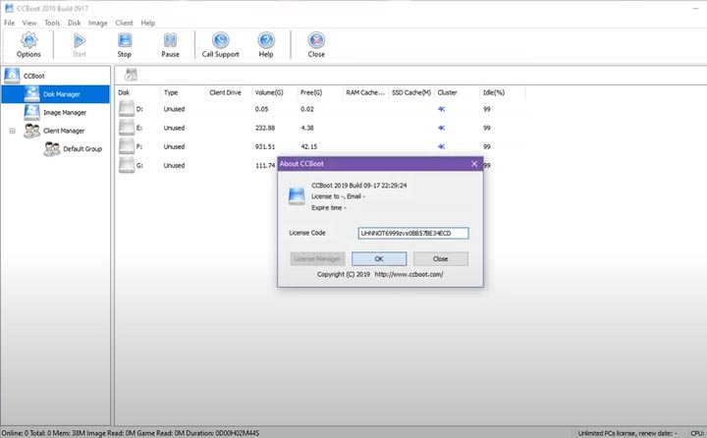Open the Disk menu
Screen dimensions: 707x438
coord(75,23)
